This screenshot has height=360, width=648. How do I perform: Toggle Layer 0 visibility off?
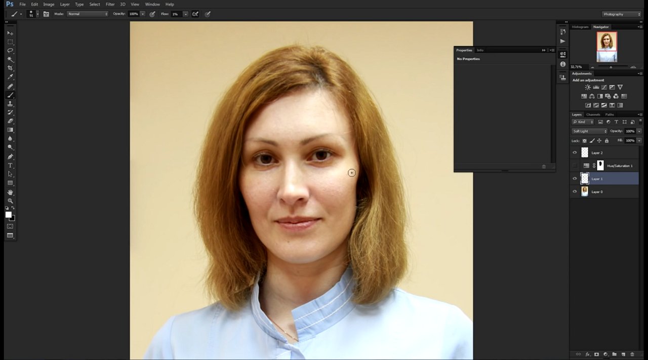click(x=575, y=191)
